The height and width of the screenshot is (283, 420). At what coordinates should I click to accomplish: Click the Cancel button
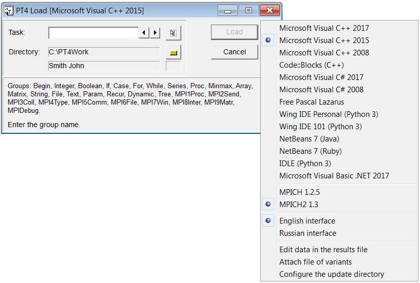(234, 52)
